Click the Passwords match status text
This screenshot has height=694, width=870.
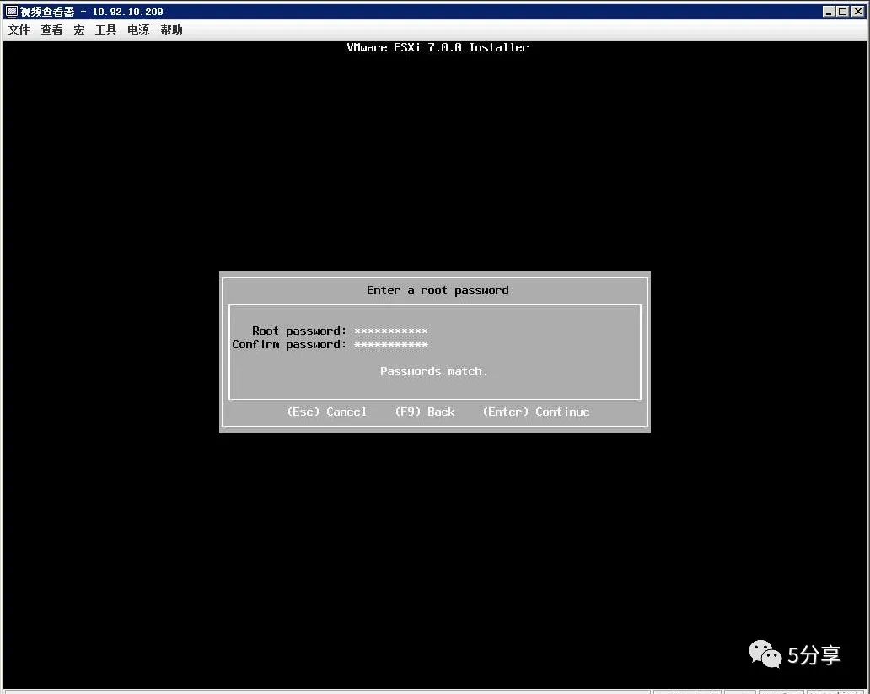[x=433, y=371]
